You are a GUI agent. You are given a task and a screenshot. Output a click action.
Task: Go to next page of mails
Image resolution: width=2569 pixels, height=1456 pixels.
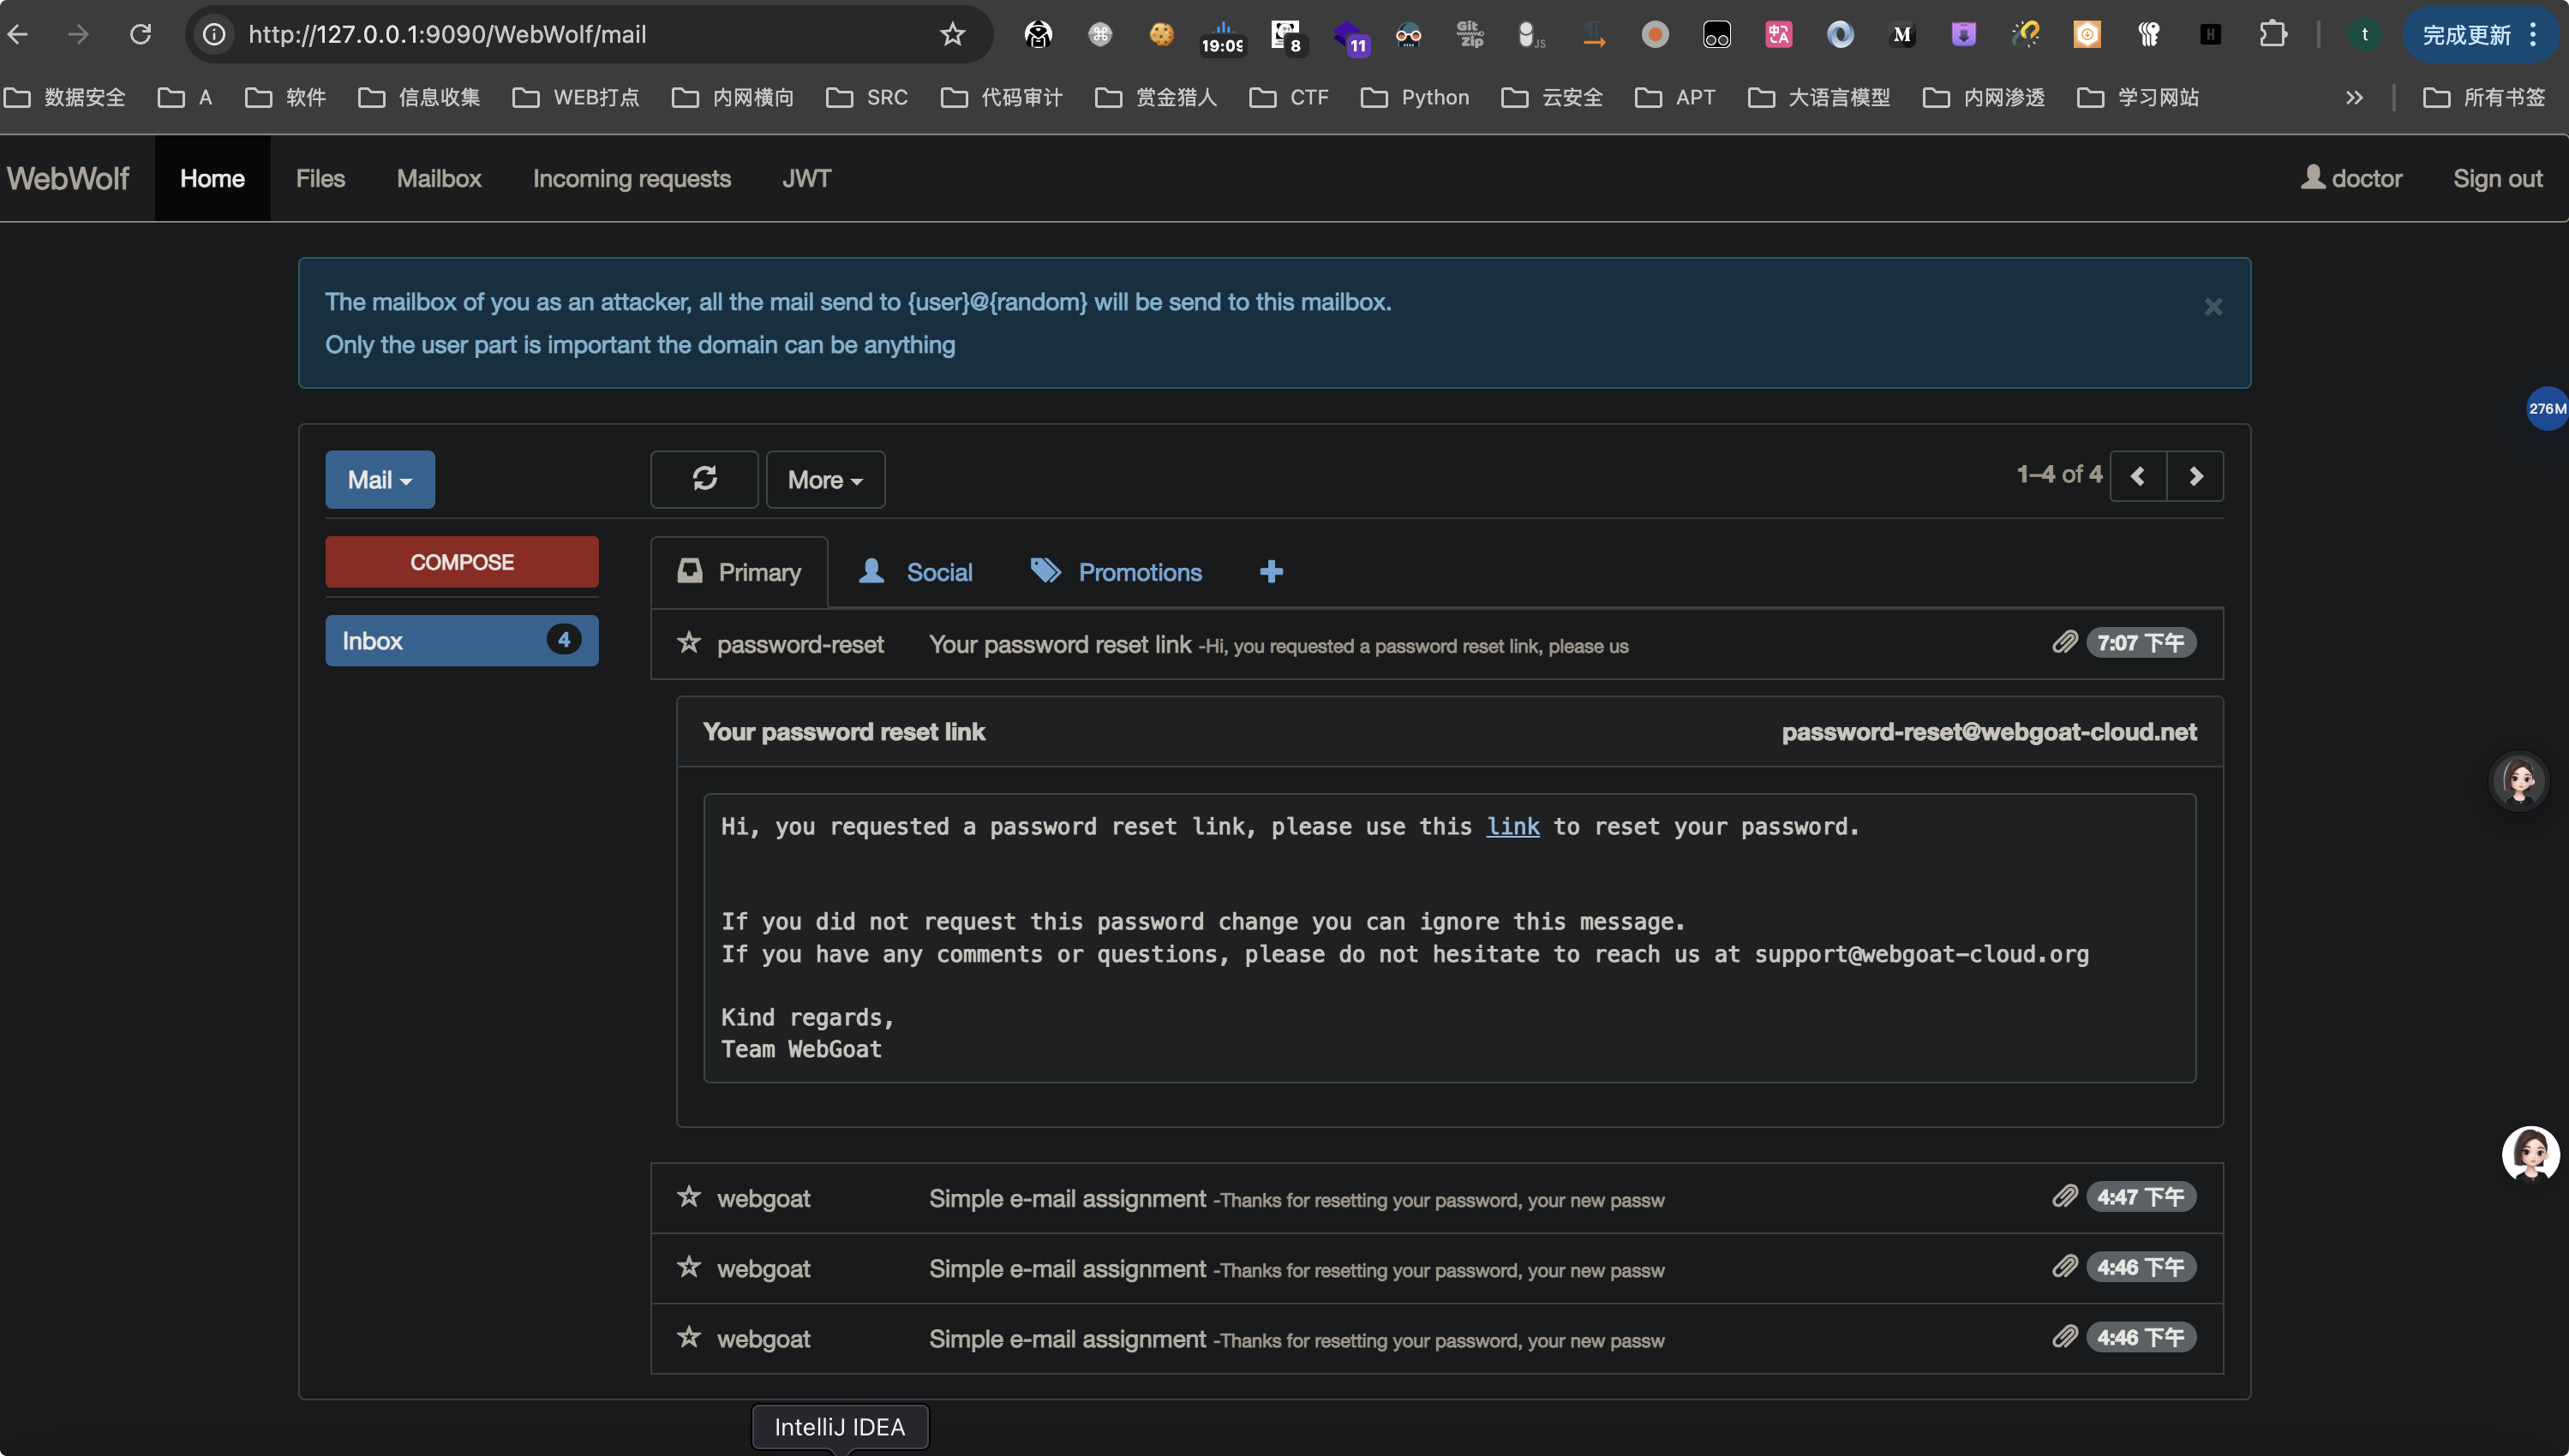point(2196,476)
